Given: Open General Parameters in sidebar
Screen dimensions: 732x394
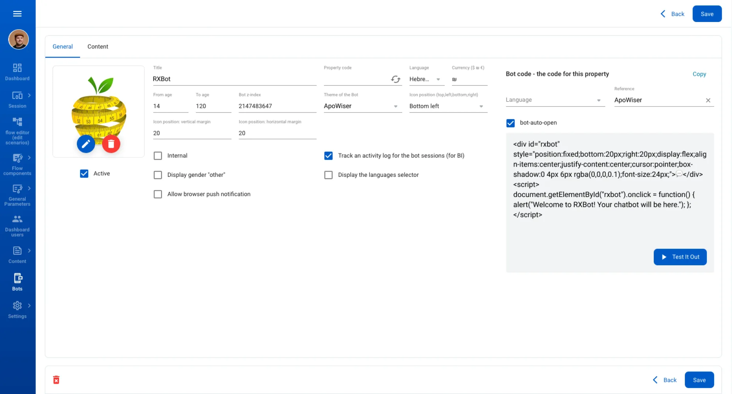Looking at the screenshot, I should click(x=17, y=195).
